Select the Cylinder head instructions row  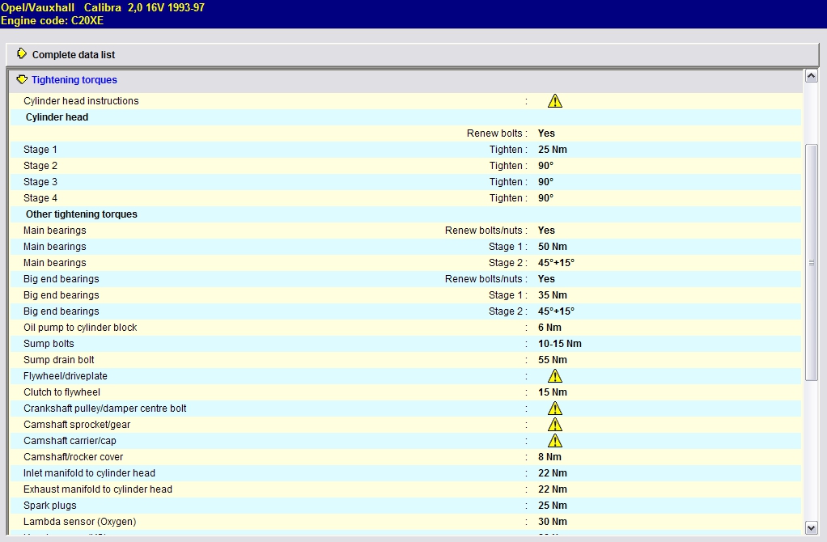point(405,100)
